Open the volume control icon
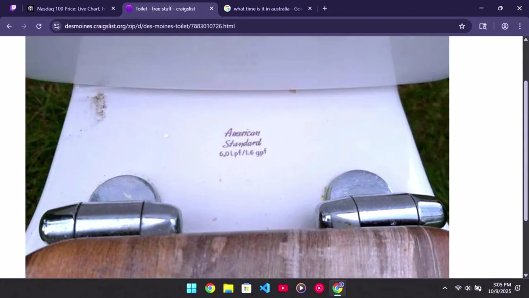The image size is (529, 298). [x=467, y=288]
